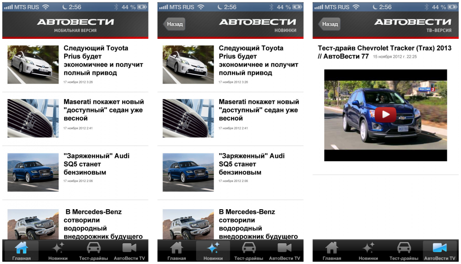
Task: Go back with Назад in ТВ-версия screen
Action: [329, 24]
